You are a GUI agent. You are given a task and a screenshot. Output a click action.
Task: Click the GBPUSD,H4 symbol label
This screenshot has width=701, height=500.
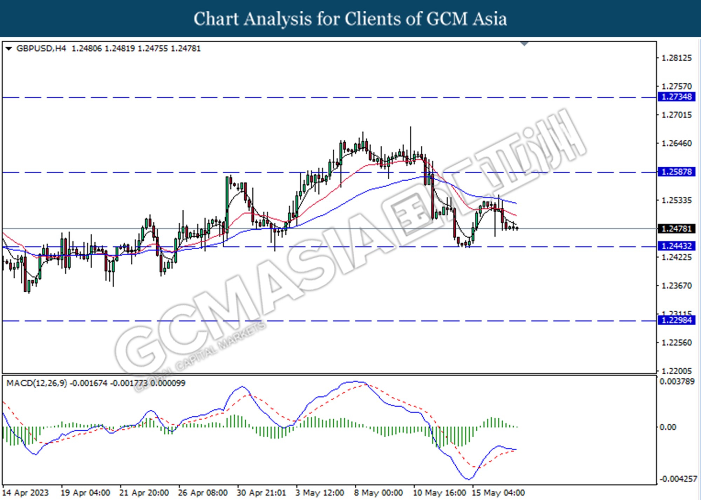click(41, 49)
